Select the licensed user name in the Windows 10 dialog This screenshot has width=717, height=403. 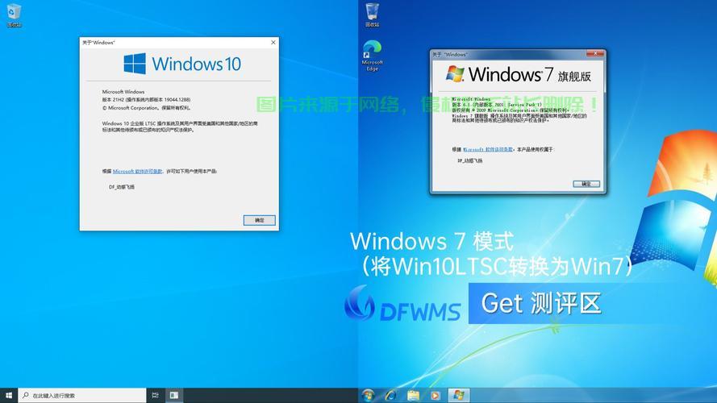click(122, 187)
